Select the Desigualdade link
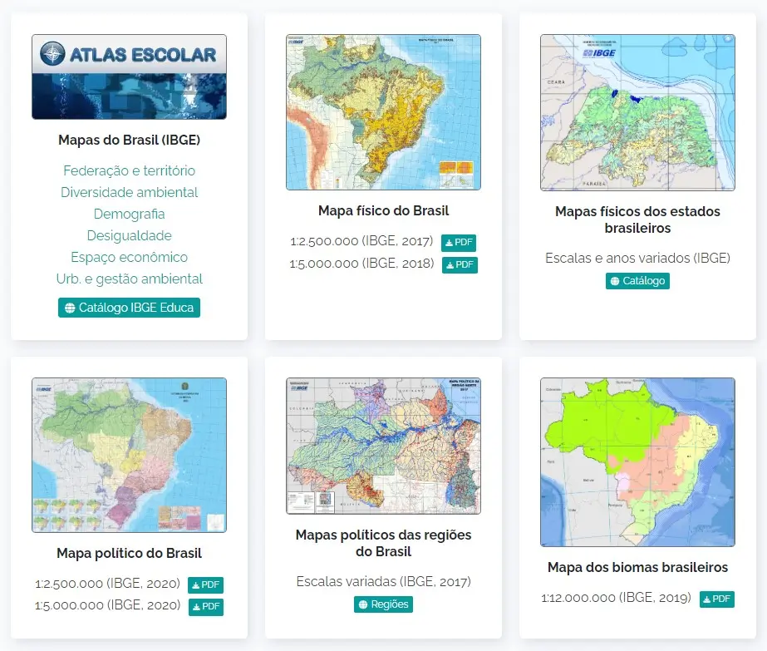 tap(129, 235)
